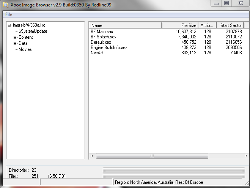Screen dimensions: 250x188
Task: Click the left arrow of horizontal scrollbar
Action: [92, 156]
